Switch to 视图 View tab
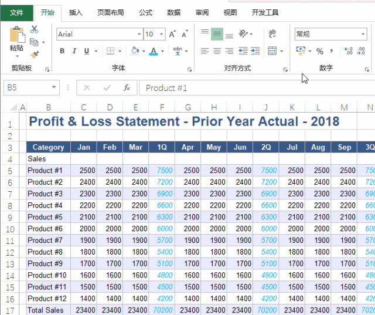 click(230, 13)
